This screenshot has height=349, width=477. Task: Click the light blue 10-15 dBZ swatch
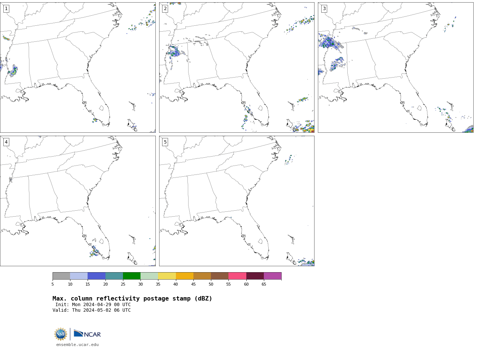pos(79,276)
